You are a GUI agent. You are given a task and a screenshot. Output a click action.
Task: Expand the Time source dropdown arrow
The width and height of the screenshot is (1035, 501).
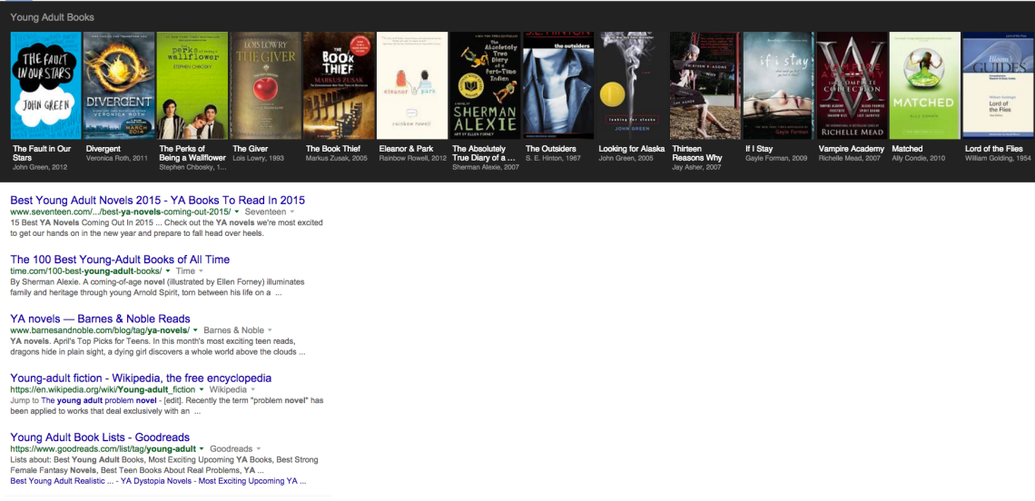(202, 271)
